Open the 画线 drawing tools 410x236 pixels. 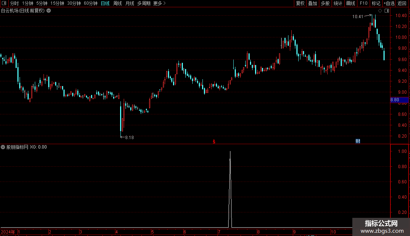[350, 3]
